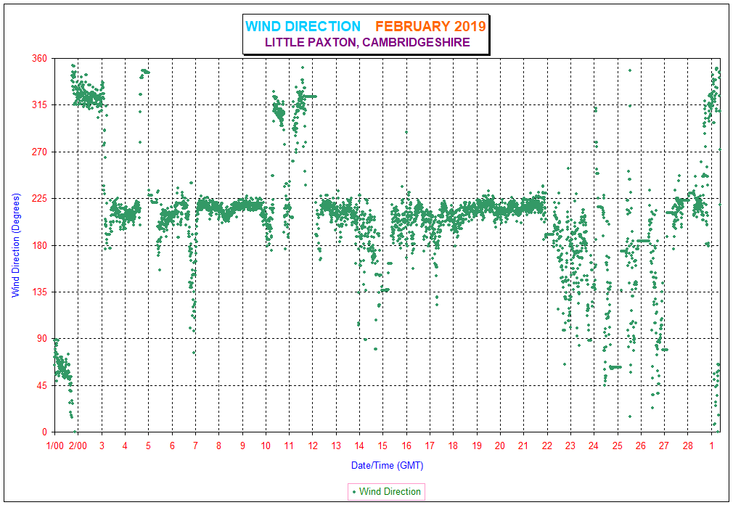Click the x-axis date label "19"

(x=477, y=446)
